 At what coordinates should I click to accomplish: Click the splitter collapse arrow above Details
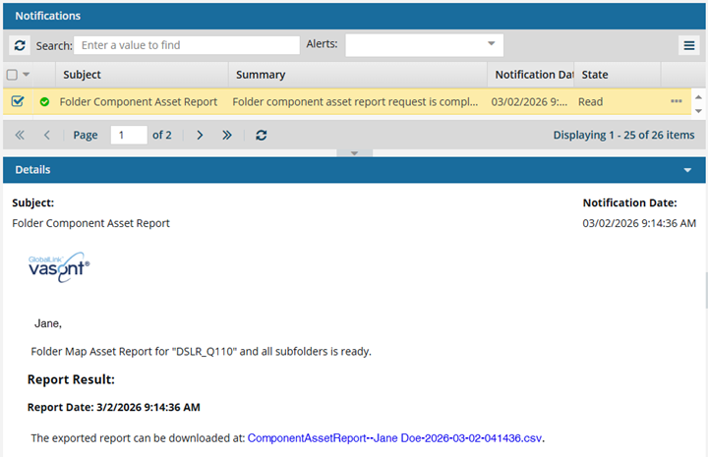pos(354,153)
